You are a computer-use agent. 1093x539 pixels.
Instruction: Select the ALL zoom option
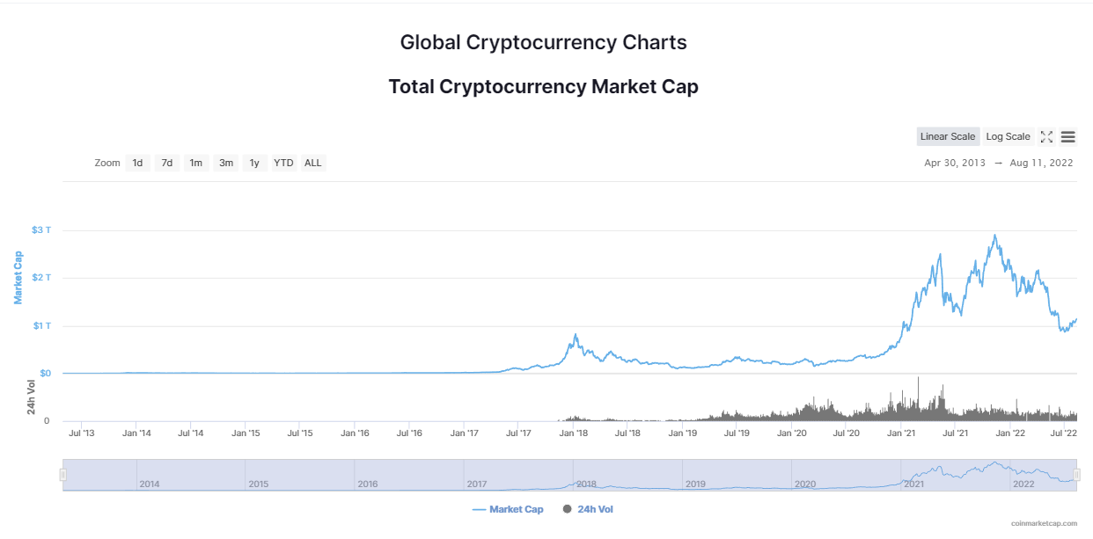tap(313, 163)
